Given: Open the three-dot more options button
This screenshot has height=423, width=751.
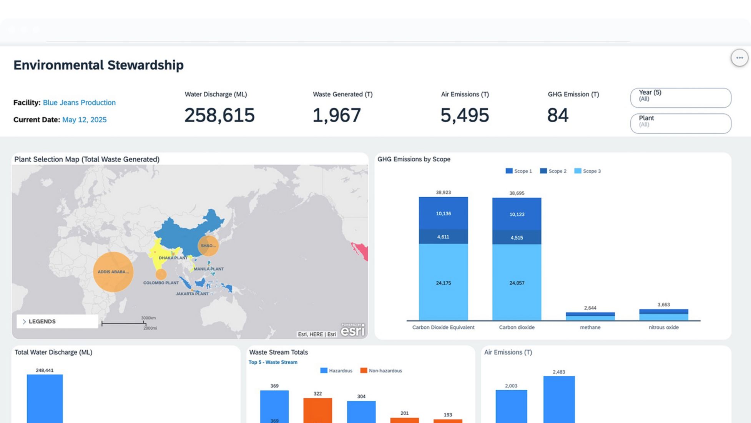Looking at the screenshot, I should click(x=739, y=58).
